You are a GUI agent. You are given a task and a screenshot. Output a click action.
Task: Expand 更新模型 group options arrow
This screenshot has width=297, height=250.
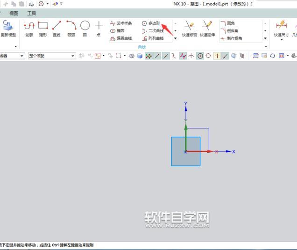(16, 46)
